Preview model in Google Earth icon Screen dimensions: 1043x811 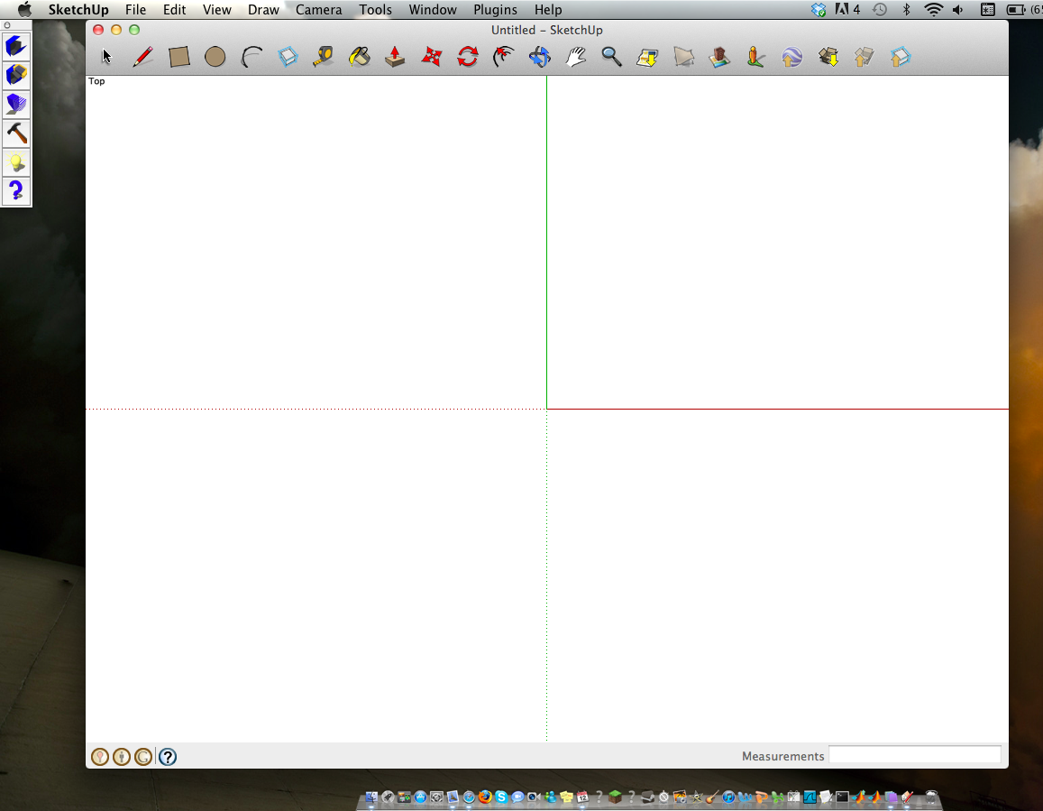coord(791,57)
